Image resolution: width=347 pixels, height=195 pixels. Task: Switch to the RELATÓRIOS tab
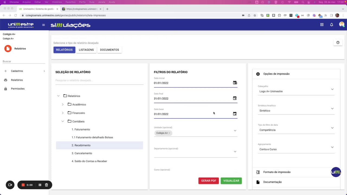64,50
